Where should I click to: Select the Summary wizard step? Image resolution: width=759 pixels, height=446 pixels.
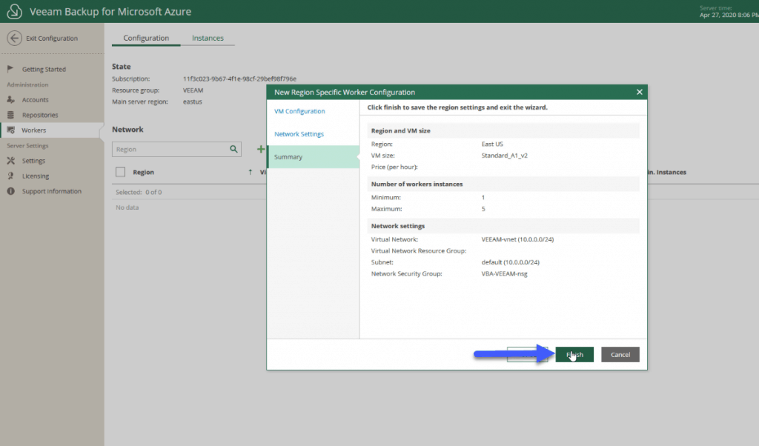coord(314,157)
